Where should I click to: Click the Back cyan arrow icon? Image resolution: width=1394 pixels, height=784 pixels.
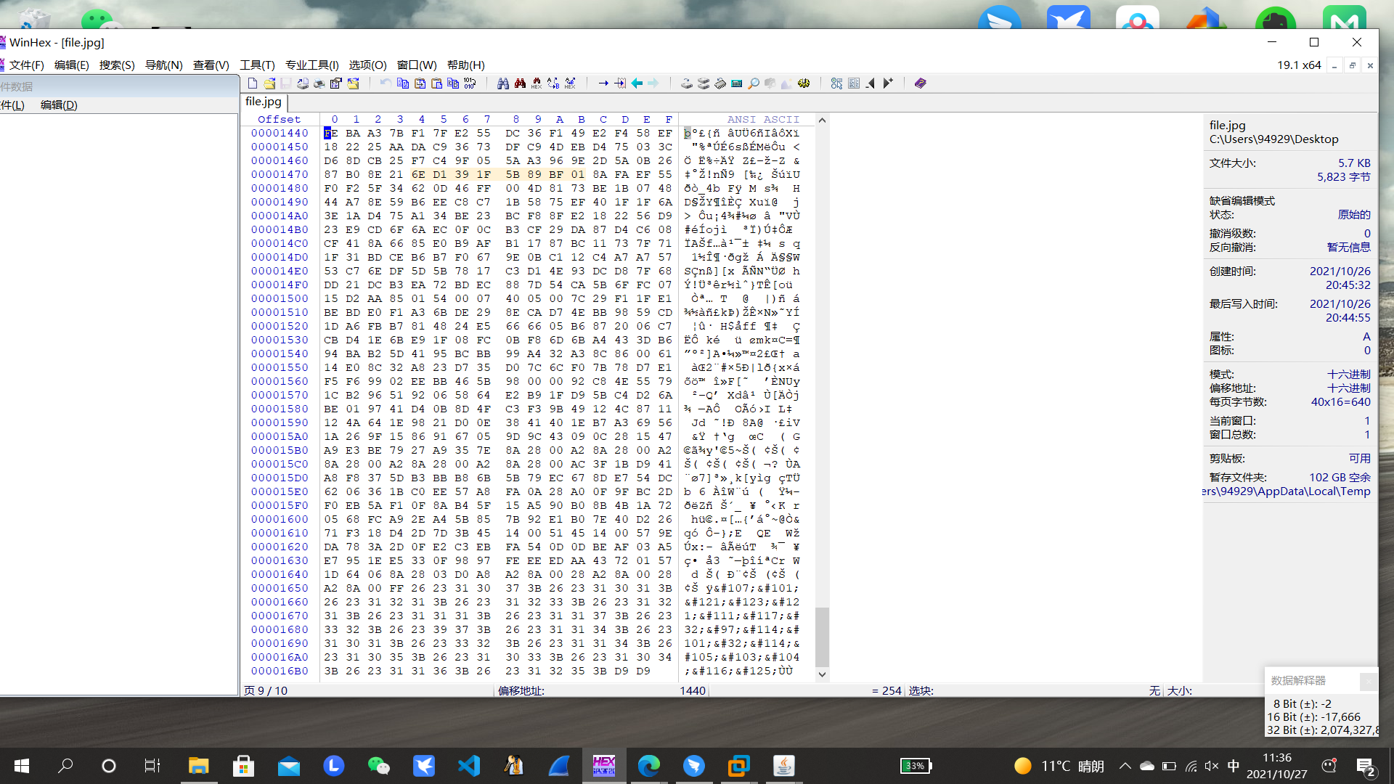click(x=637, y=83)
